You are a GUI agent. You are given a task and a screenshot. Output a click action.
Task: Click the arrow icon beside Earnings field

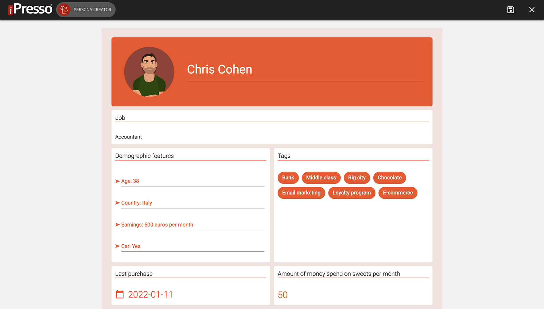117,224
